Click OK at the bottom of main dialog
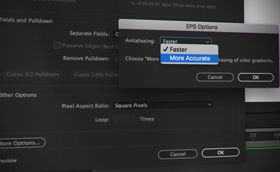This screenshot has width=280, height=172. [220, 153]
